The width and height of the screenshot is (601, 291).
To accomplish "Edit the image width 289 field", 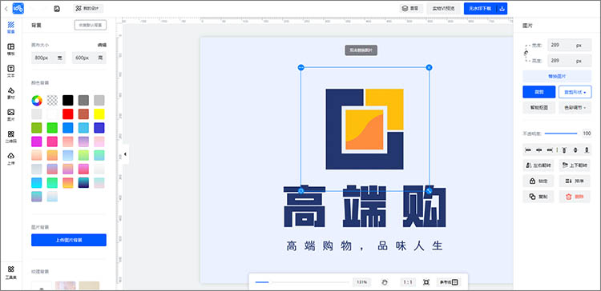I will pos(570,45).
